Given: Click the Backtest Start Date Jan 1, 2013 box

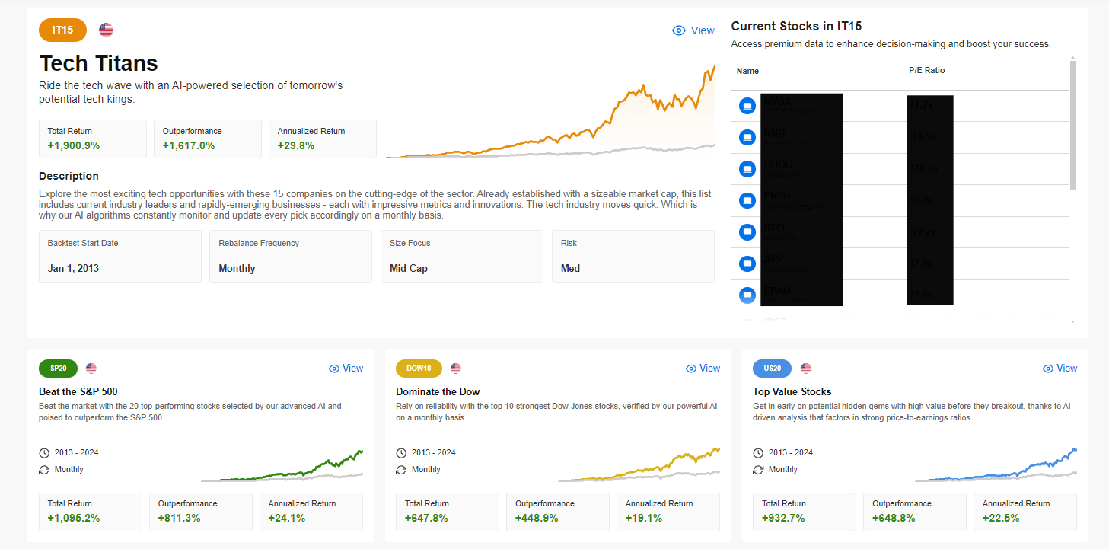Looking at the screenshot, I should [120, 257].
